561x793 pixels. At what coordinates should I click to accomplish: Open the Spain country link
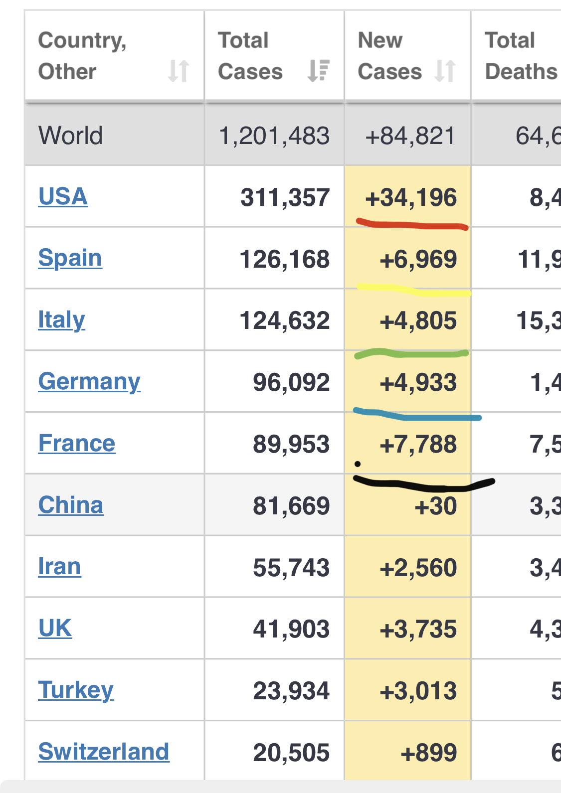(70, 258)
